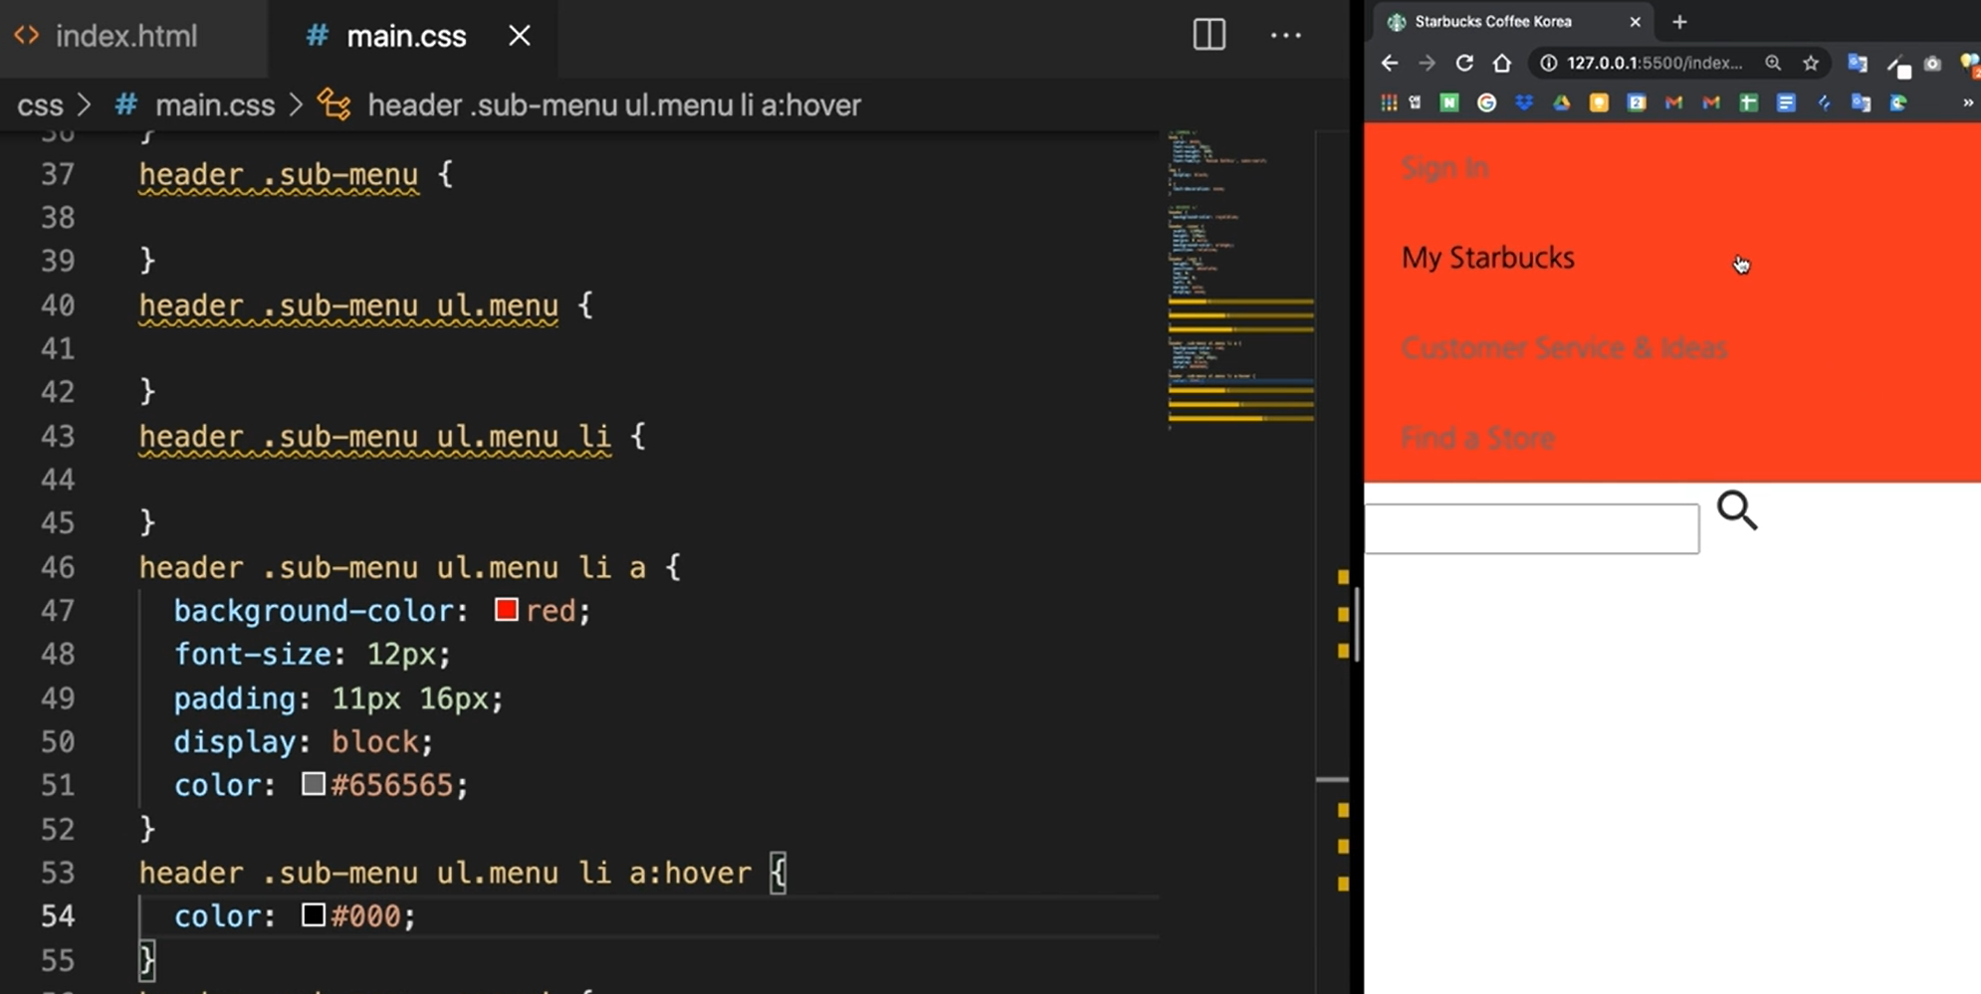
Task: Click the page search magnifier icon
Action: point(1737,510)
